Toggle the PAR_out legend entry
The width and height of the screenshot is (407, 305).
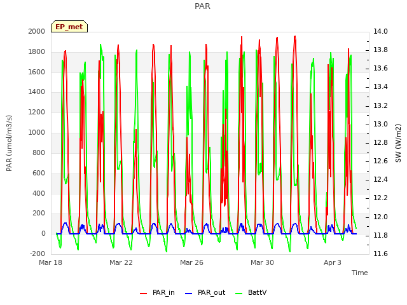205,292
